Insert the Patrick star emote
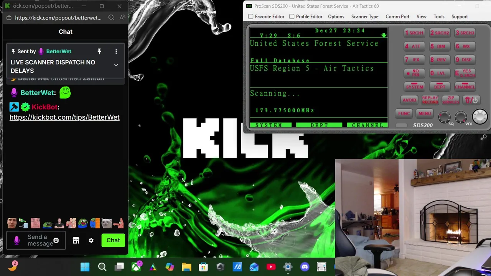Viewport: 491px width, 276px height. tap(118, 223)
